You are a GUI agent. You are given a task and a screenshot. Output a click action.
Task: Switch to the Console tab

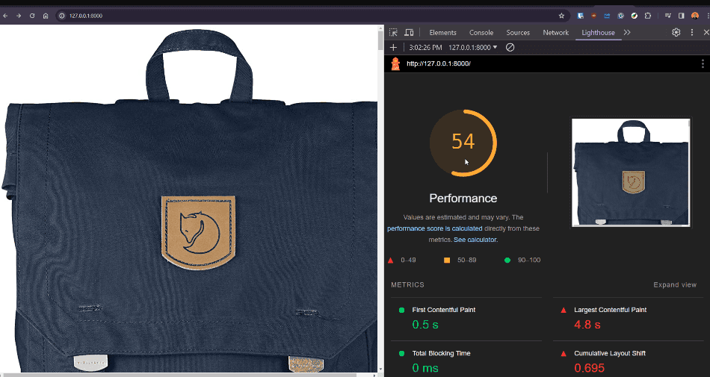(481, 33)
